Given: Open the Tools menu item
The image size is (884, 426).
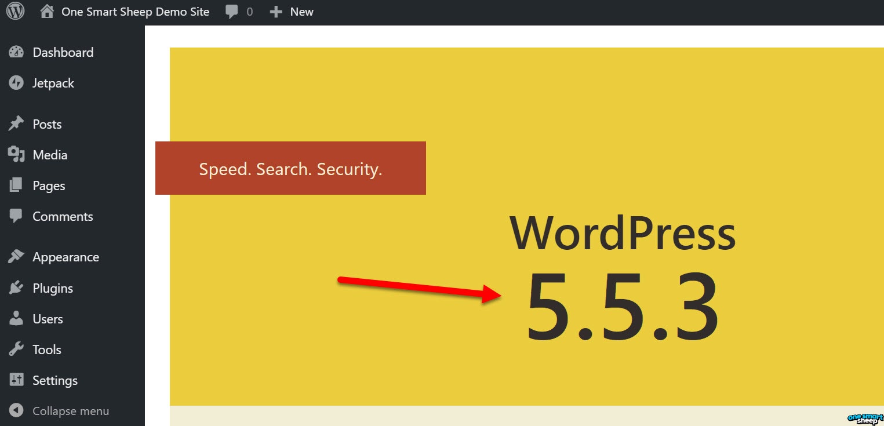Looking at the screenshot, I should [x=47, y=349].
